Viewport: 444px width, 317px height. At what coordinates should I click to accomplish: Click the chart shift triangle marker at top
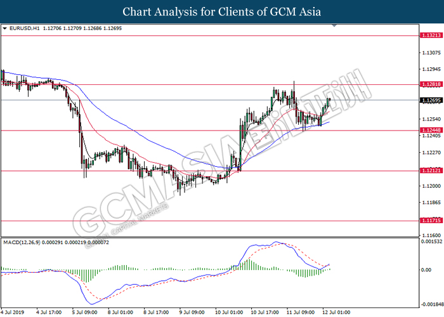(334, 25)
